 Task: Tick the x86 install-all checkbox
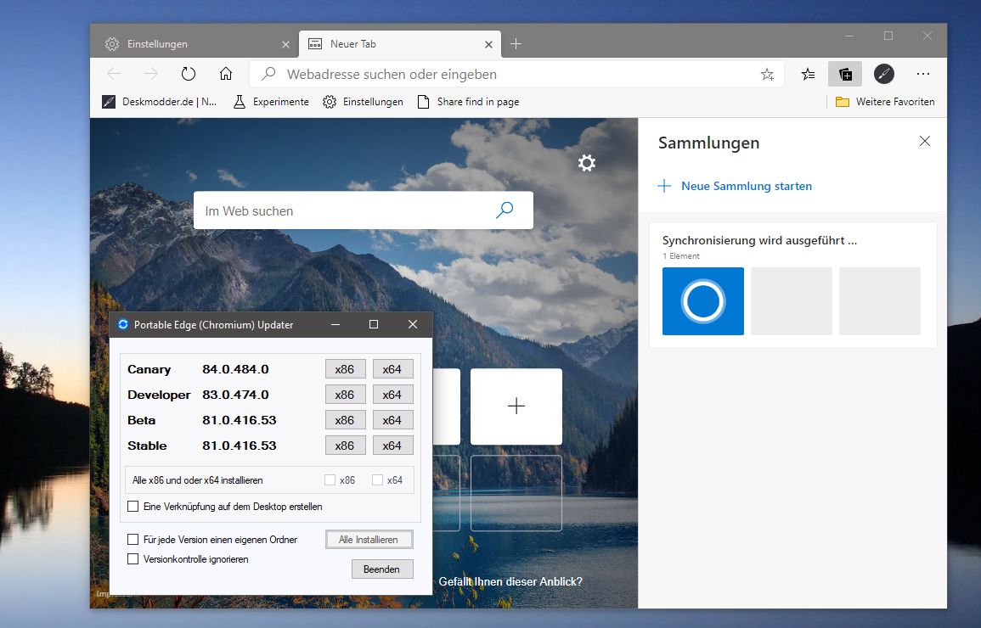click(x=330, y=479)
